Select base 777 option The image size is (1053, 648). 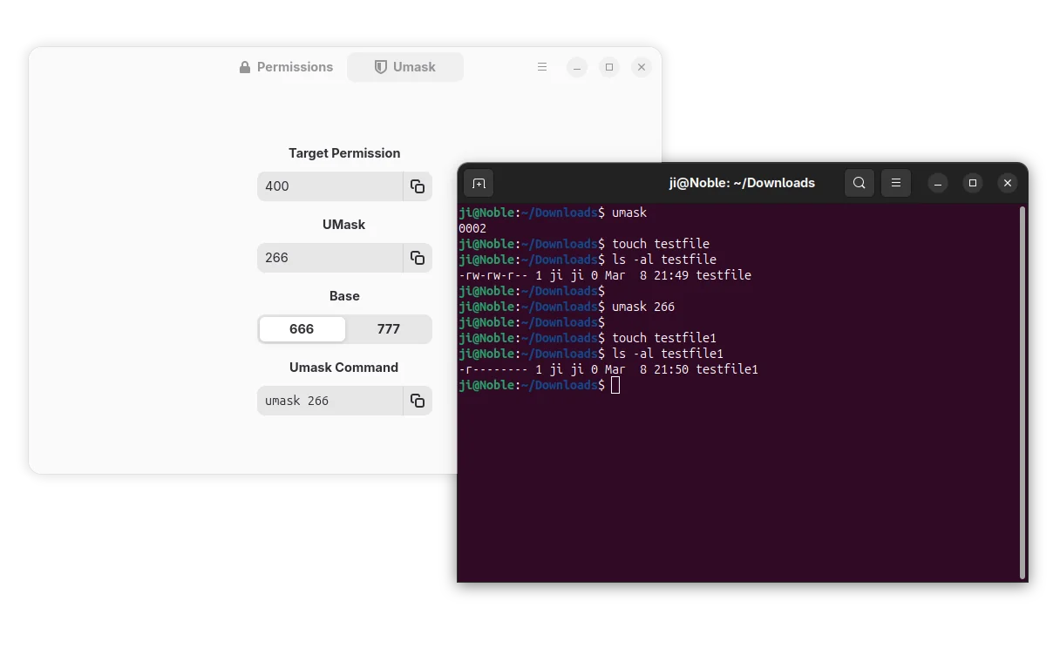click(x=389, y=329)
